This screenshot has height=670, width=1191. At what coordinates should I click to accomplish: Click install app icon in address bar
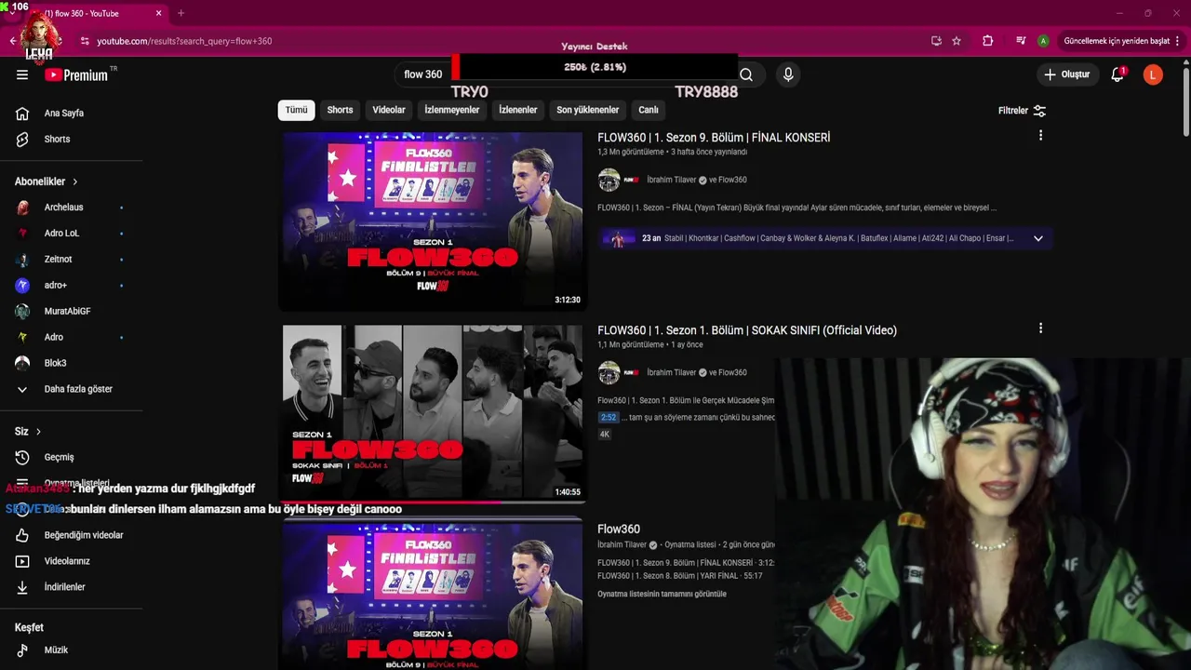(x=936, y=41)
